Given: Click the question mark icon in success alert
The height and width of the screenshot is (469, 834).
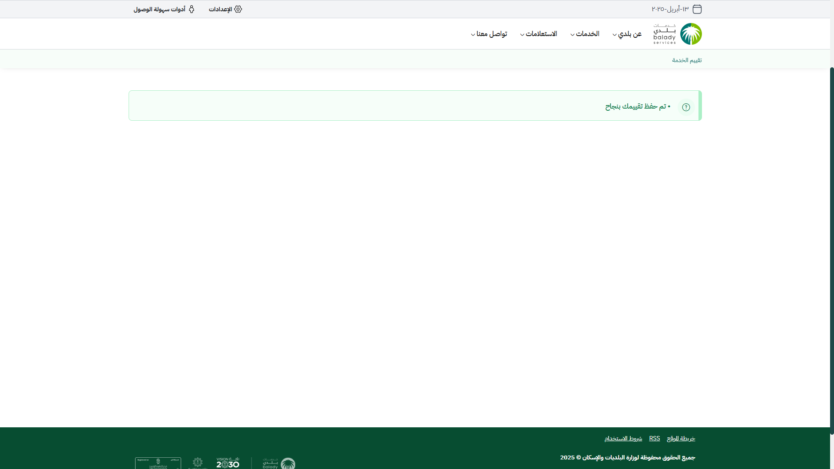Looking at the screenshot, I should [x=686, y=107].
